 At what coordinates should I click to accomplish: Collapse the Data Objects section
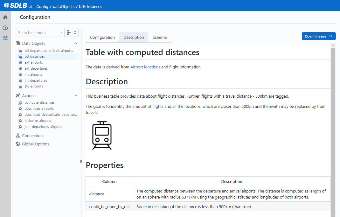[76, 43]
